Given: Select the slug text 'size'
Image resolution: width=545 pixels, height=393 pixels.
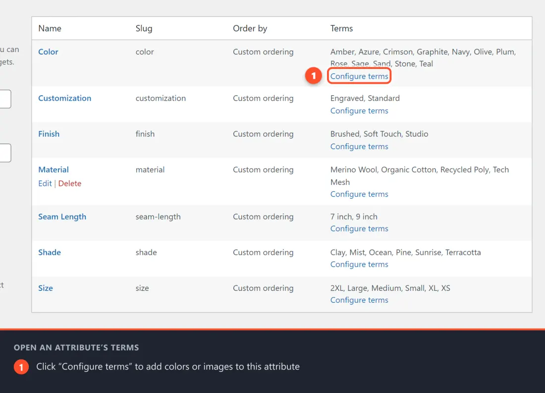Looking at the screenshot, I should click(142, 288).
